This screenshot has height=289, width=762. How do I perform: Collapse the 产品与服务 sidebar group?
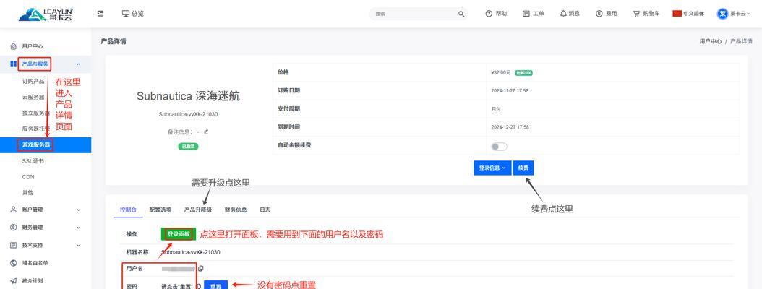click(46, 64)
